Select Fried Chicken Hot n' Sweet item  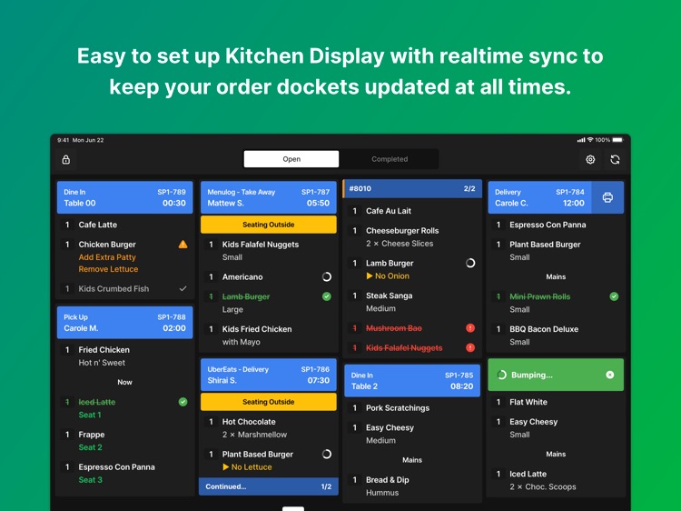pyautogui.click(x=124, y=356)
